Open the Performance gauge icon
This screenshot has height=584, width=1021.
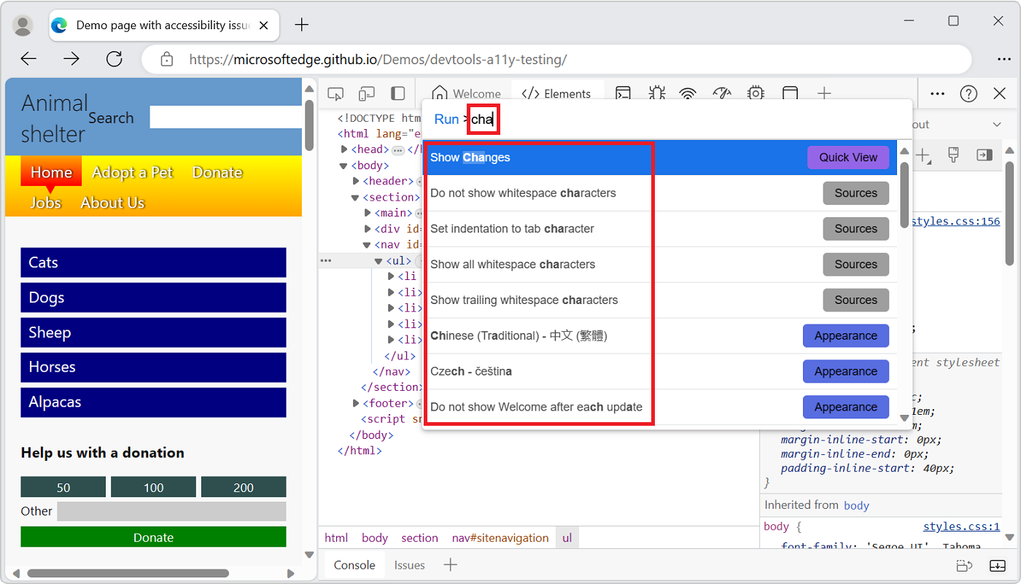pos(722,93)
